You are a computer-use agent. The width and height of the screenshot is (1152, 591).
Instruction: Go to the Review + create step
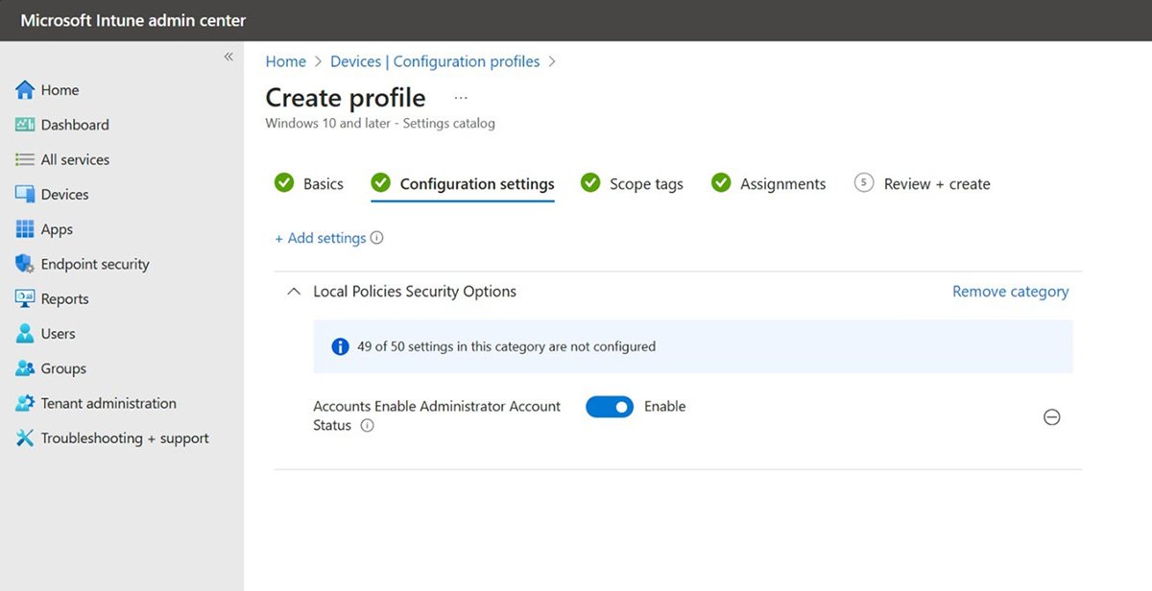point(922,184)
